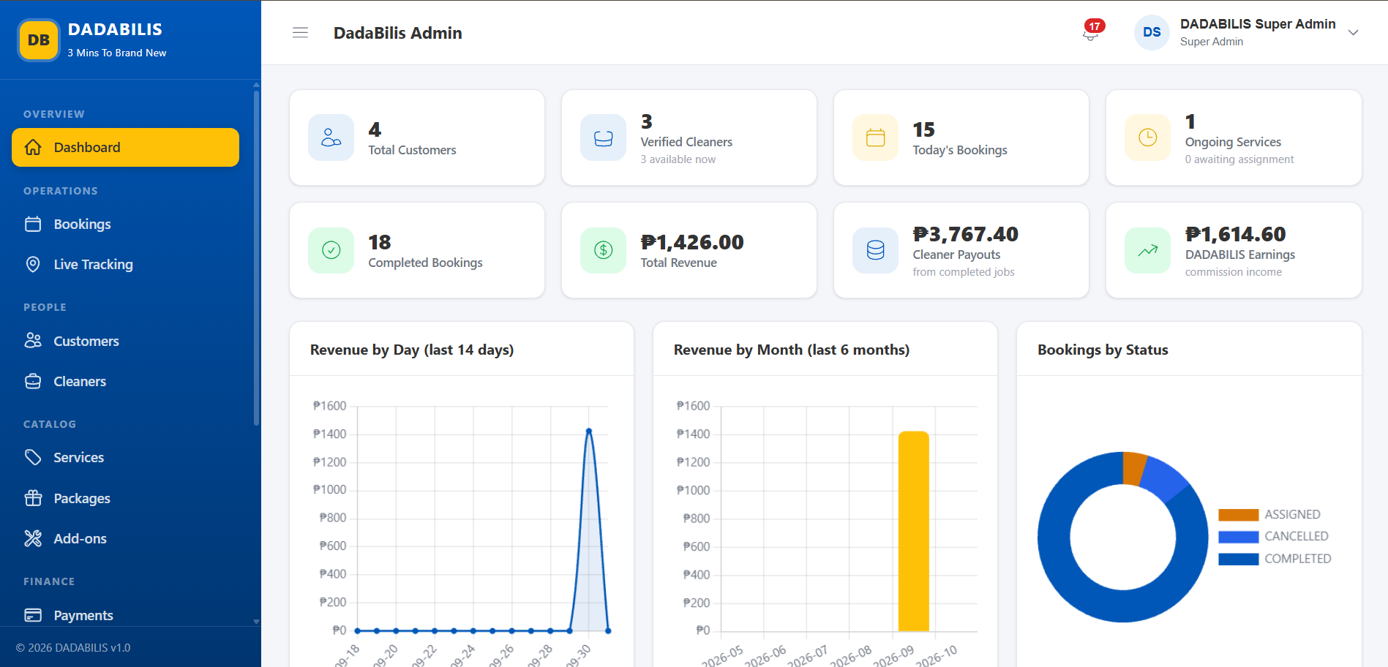Toggle the CANCELLED legend swatch

(1238, 537)
